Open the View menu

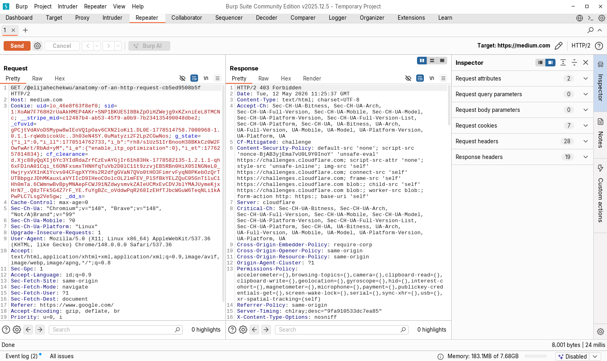(119, 6)
